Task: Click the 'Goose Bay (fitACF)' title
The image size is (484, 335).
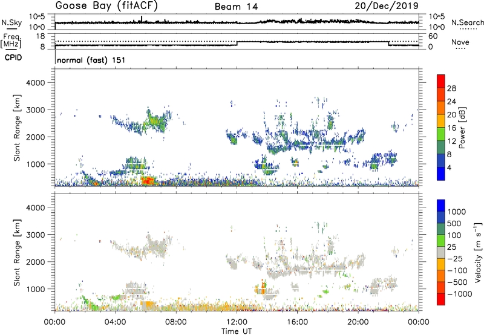Action: pyautogui.click(x=106, y=6)
